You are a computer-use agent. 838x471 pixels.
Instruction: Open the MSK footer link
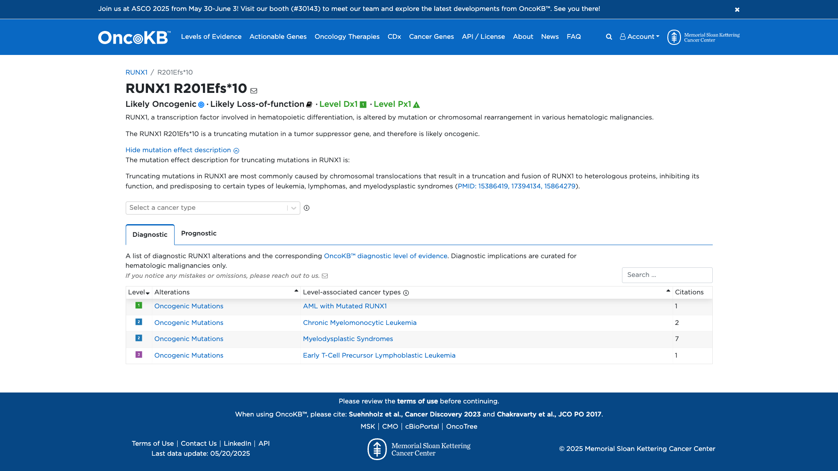pyautogui.click(x=367, y=427)
